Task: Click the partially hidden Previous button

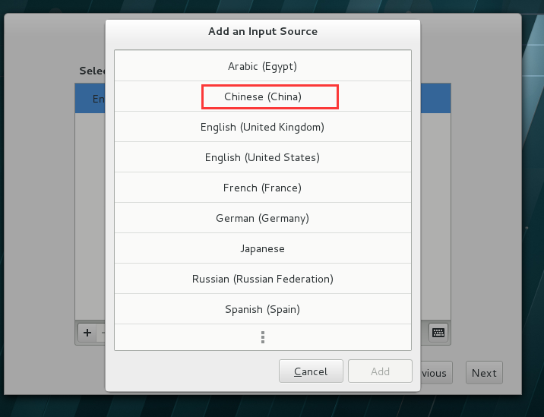Action: tap(436, 373)
